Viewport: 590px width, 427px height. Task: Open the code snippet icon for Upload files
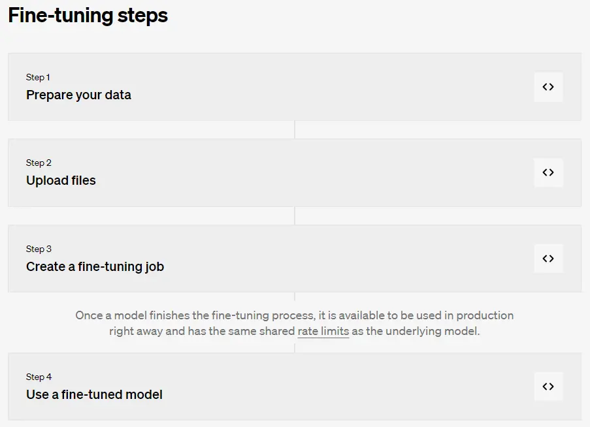[x=548, y=172]
